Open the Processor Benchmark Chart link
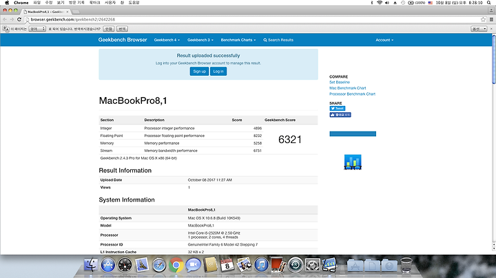 pyautogui.click(x=353, y=94)
